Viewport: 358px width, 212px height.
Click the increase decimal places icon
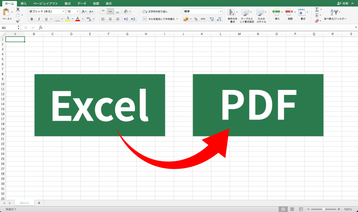212,19
